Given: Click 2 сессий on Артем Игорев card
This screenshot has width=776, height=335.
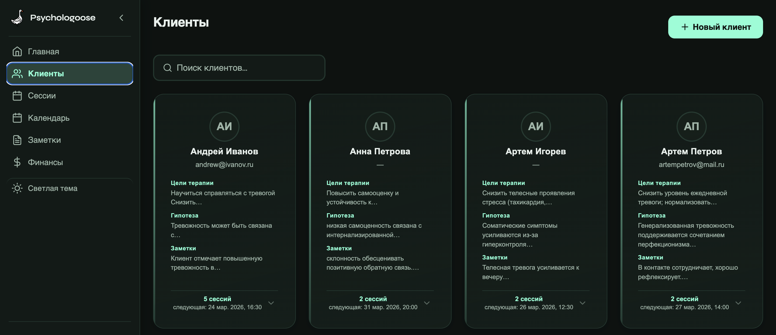Looking at the screenshot, I should [529, 299].
